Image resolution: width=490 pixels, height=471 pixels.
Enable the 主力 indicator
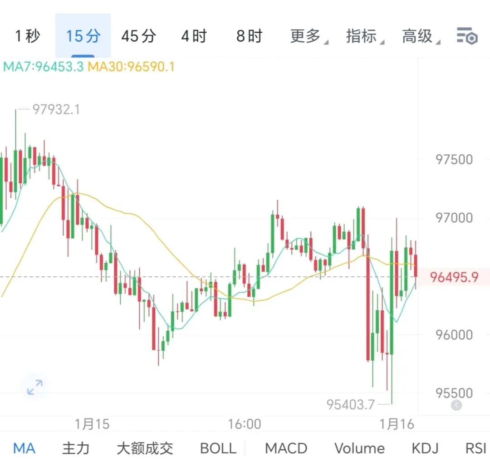tap(75, 448)
